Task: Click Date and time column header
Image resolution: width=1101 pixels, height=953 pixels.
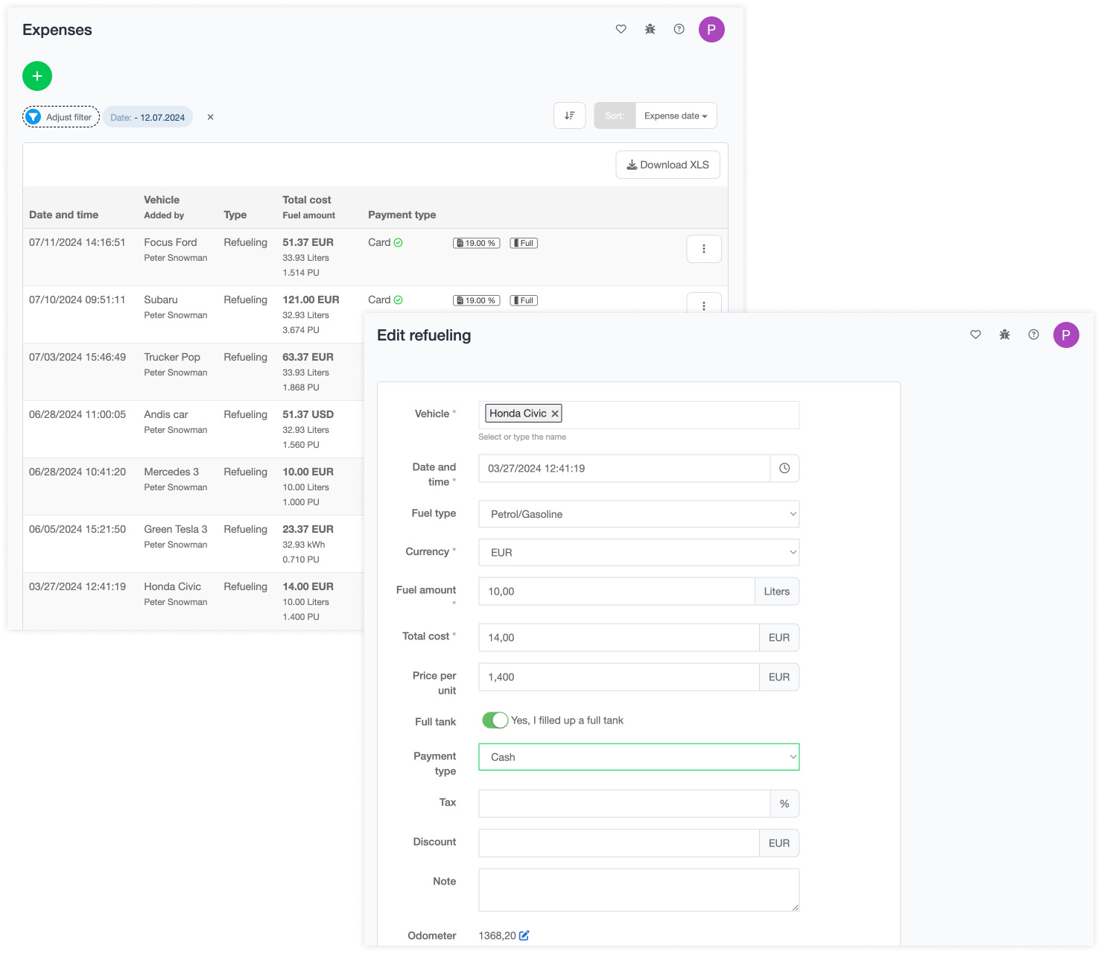Action: pyautogui.click(x=64, y=215)
